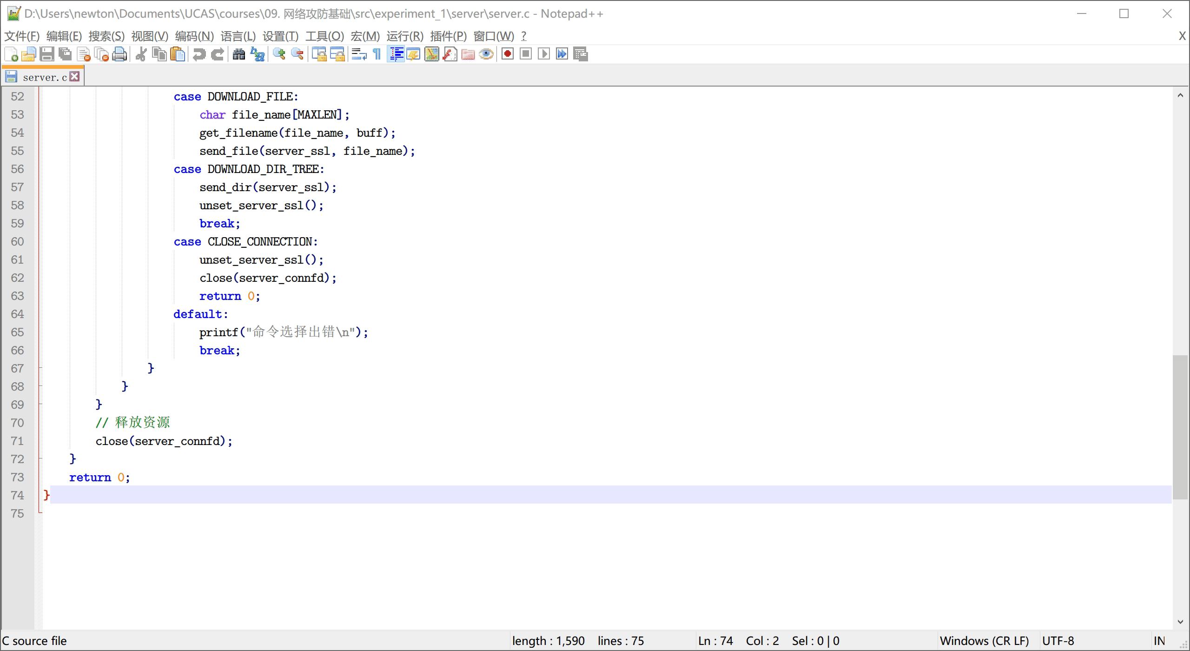Open the Find binoculars tool
This screenshot has width=1190, height=651.
click(238, 54)
